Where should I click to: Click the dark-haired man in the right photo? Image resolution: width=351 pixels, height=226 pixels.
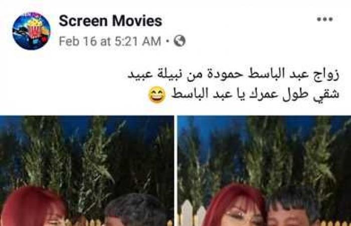coord(293,206)
